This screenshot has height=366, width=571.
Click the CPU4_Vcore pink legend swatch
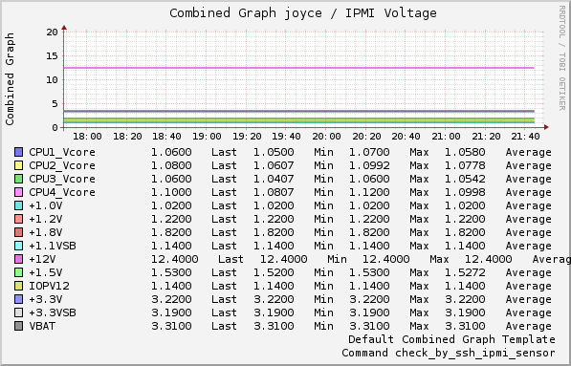(x=18, y=192)
